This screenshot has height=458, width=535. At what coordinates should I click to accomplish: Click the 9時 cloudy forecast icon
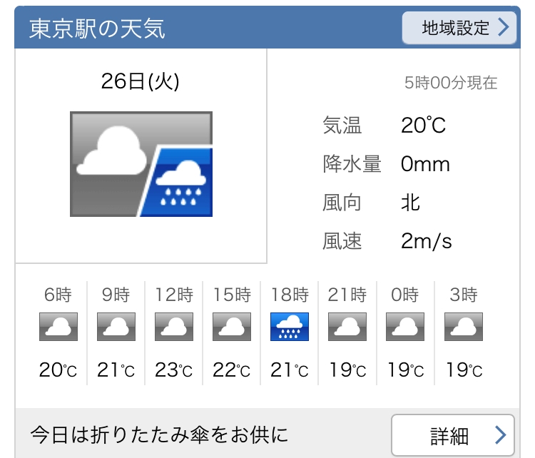pos(116,327)
